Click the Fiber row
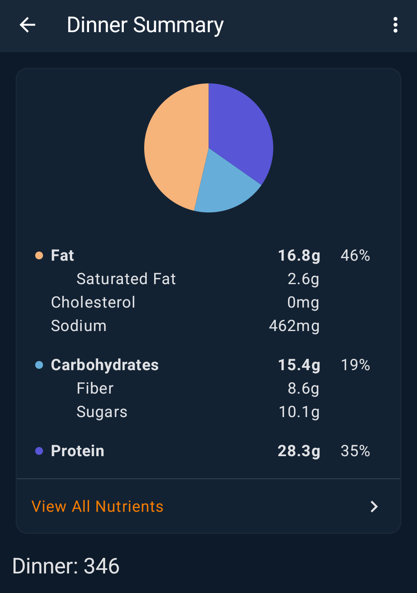Screen dimensions: 417x593 (95, 388)
